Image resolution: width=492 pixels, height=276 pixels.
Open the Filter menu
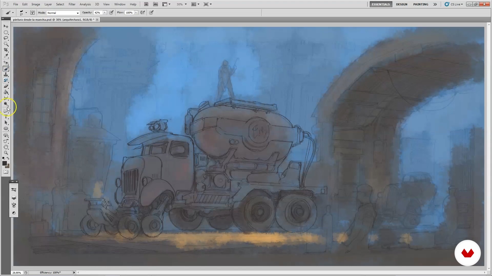tap(72, 4)
